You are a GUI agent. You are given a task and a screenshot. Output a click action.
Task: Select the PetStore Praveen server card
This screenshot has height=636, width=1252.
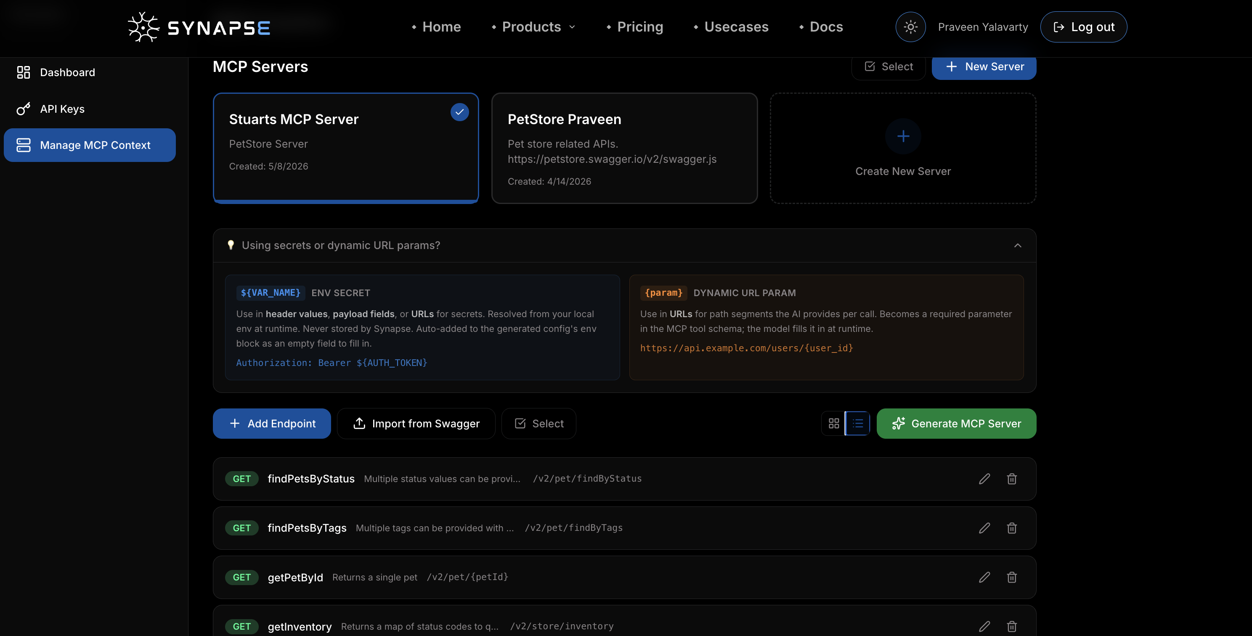625,148
